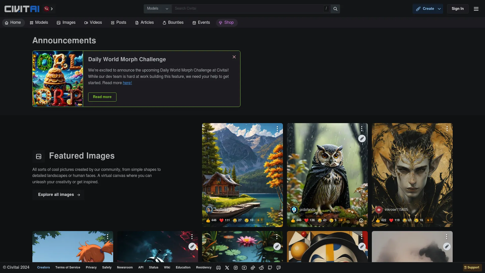Viewport: 485px width, 273px height.
Task: Expand the three-dot menu on cabin landscape image
Action: pos(277,129)
